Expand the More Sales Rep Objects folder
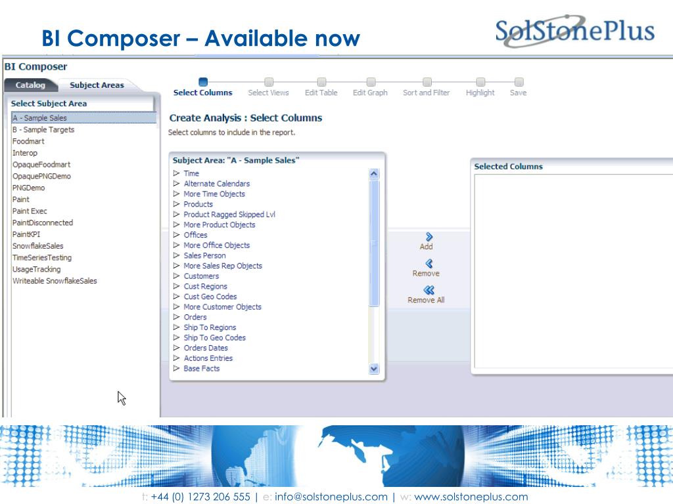The width and height of the screenshot is (673, 504). [176, 266]
